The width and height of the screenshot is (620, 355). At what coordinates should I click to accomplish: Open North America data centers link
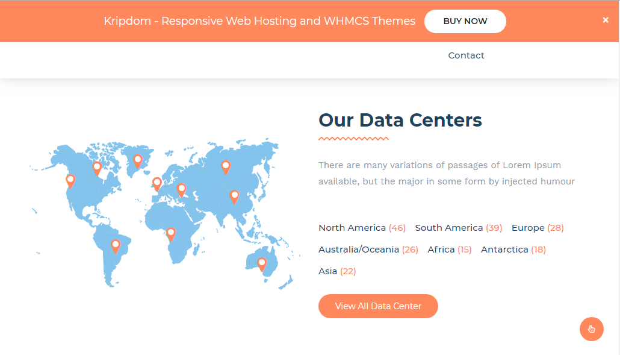pyautogui.click(x=362, y=228)
